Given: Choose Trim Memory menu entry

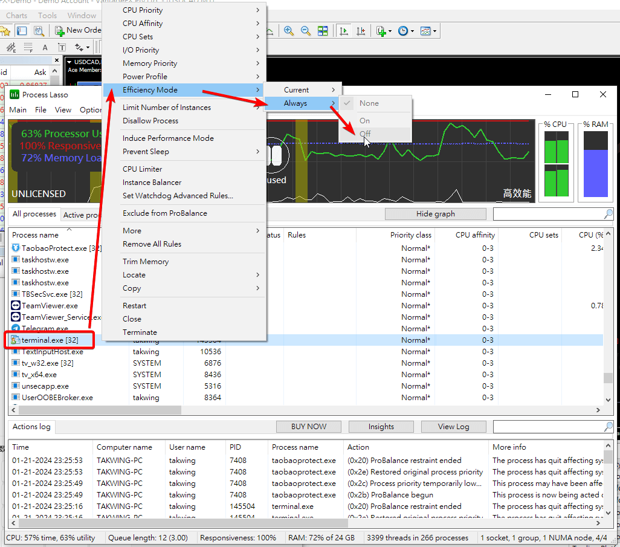Looking at the screenshot, I should point(146,262).
